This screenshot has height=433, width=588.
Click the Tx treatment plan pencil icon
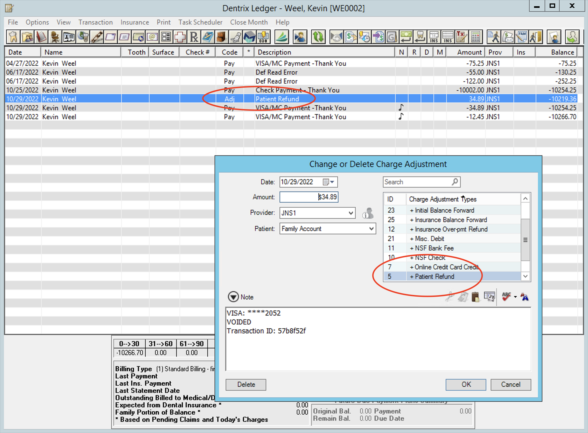click(462, 37)
